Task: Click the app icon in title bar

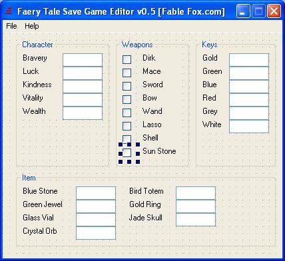Action: [x=9, y=11]
